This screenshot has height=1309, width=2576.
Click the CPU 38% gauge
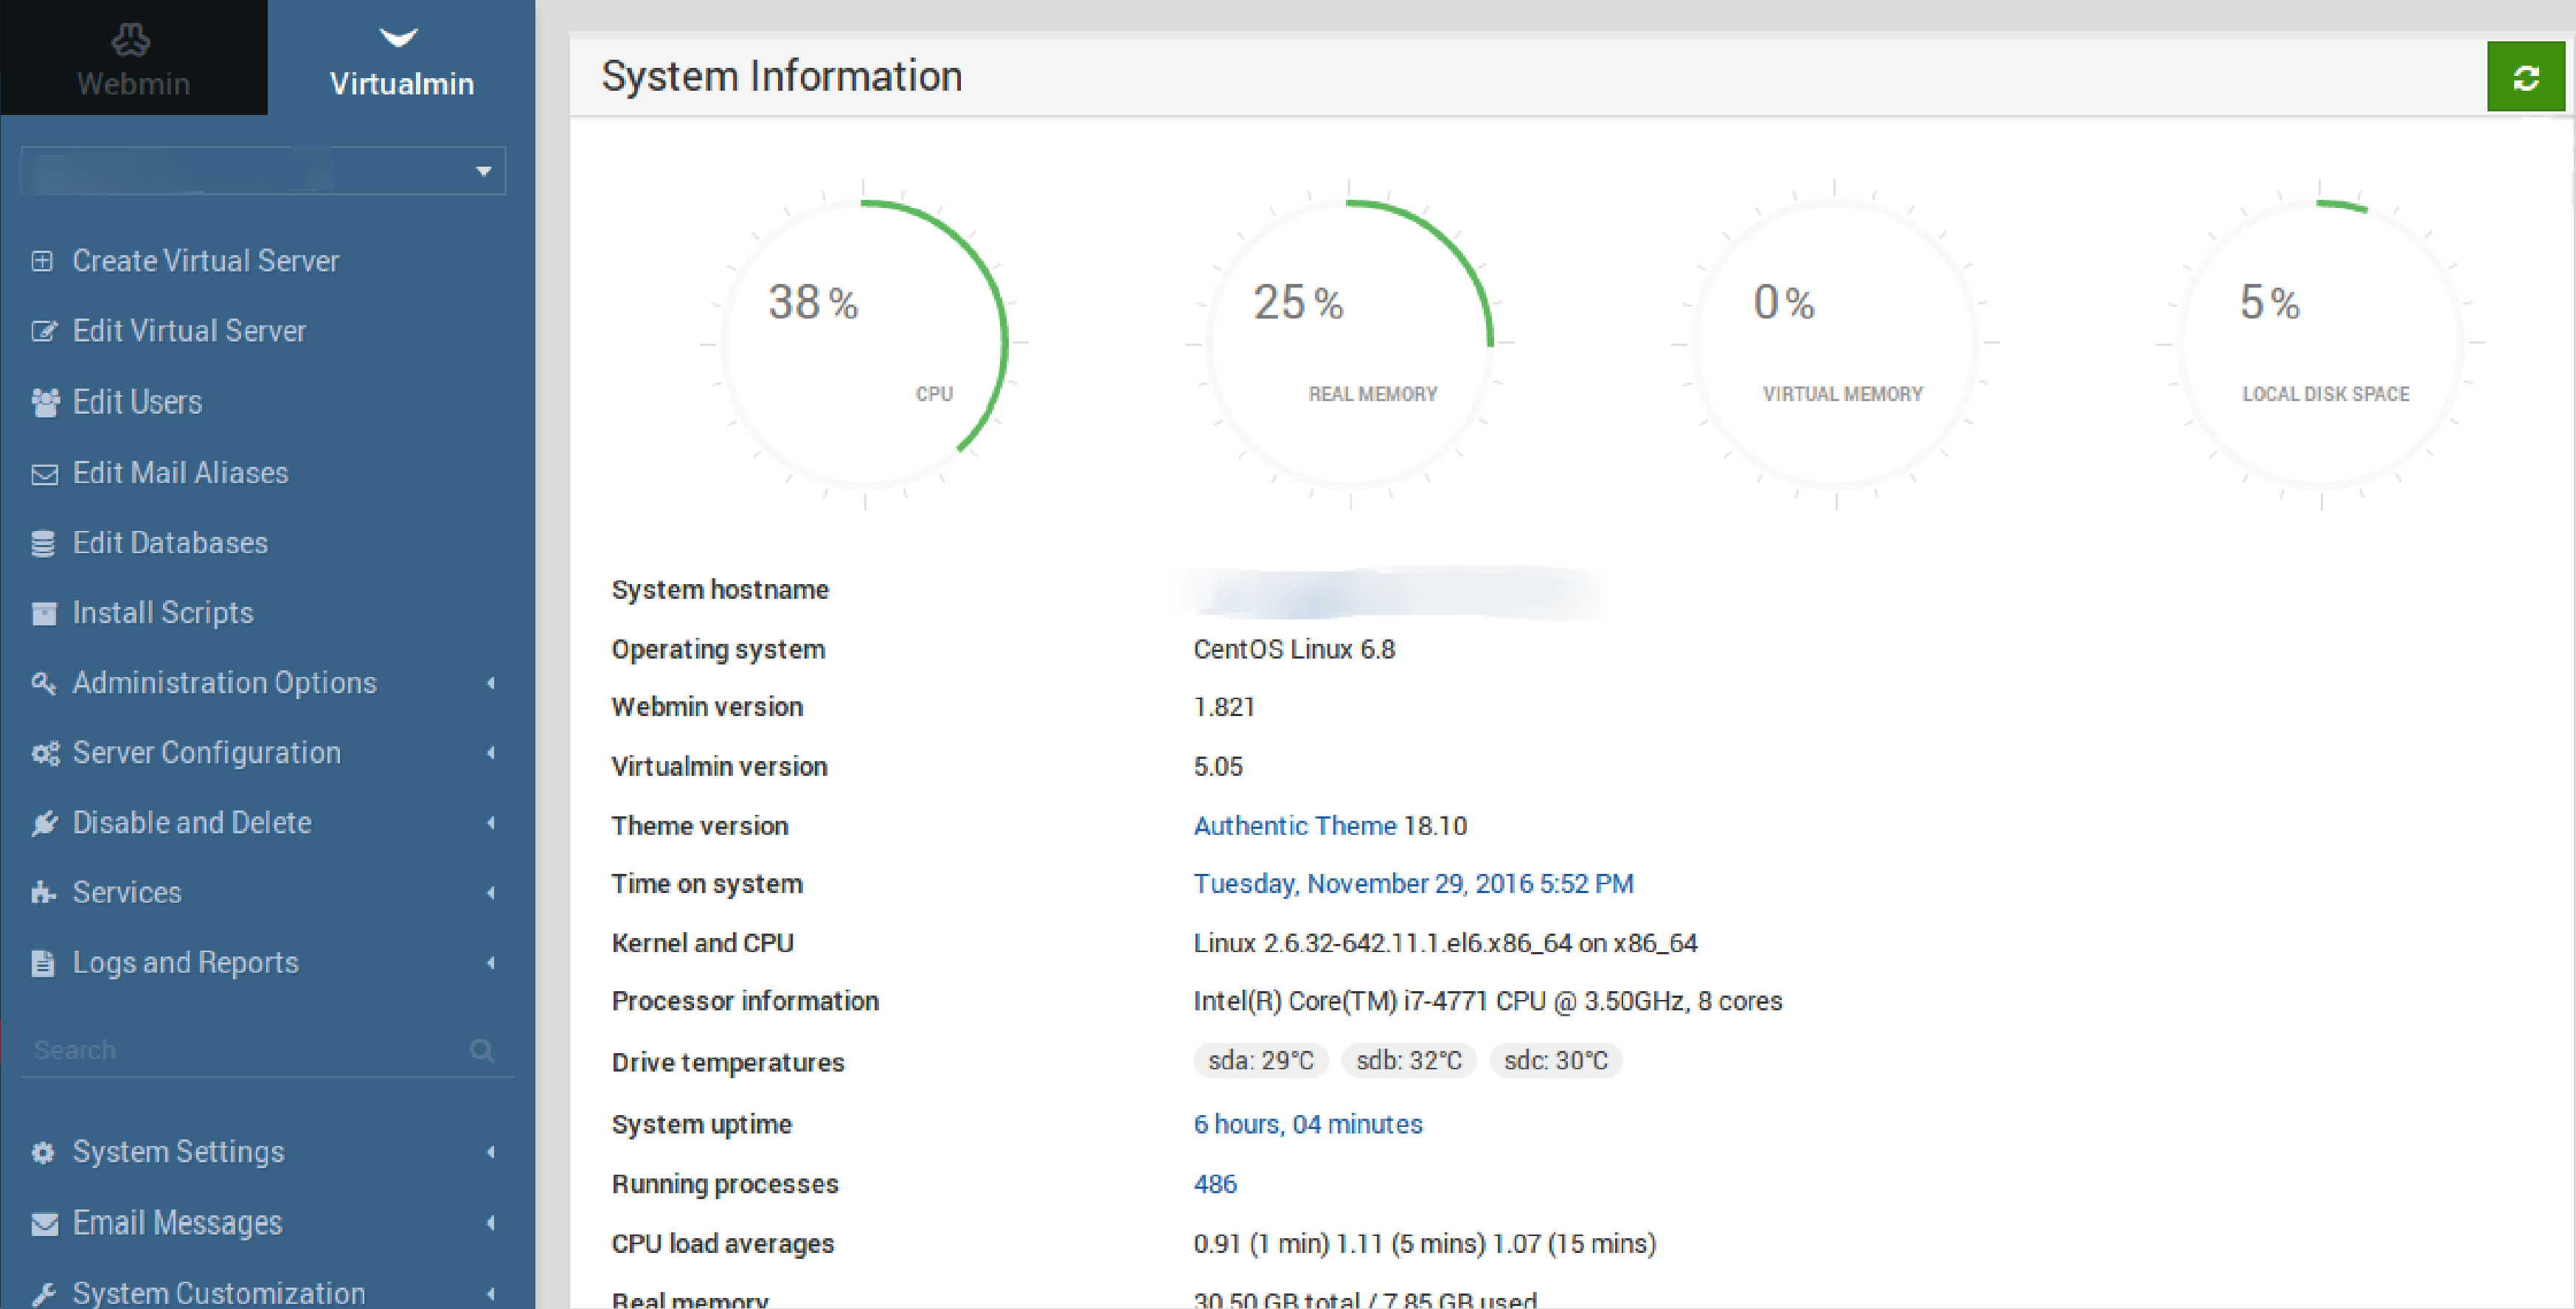[x=864, y=344]
